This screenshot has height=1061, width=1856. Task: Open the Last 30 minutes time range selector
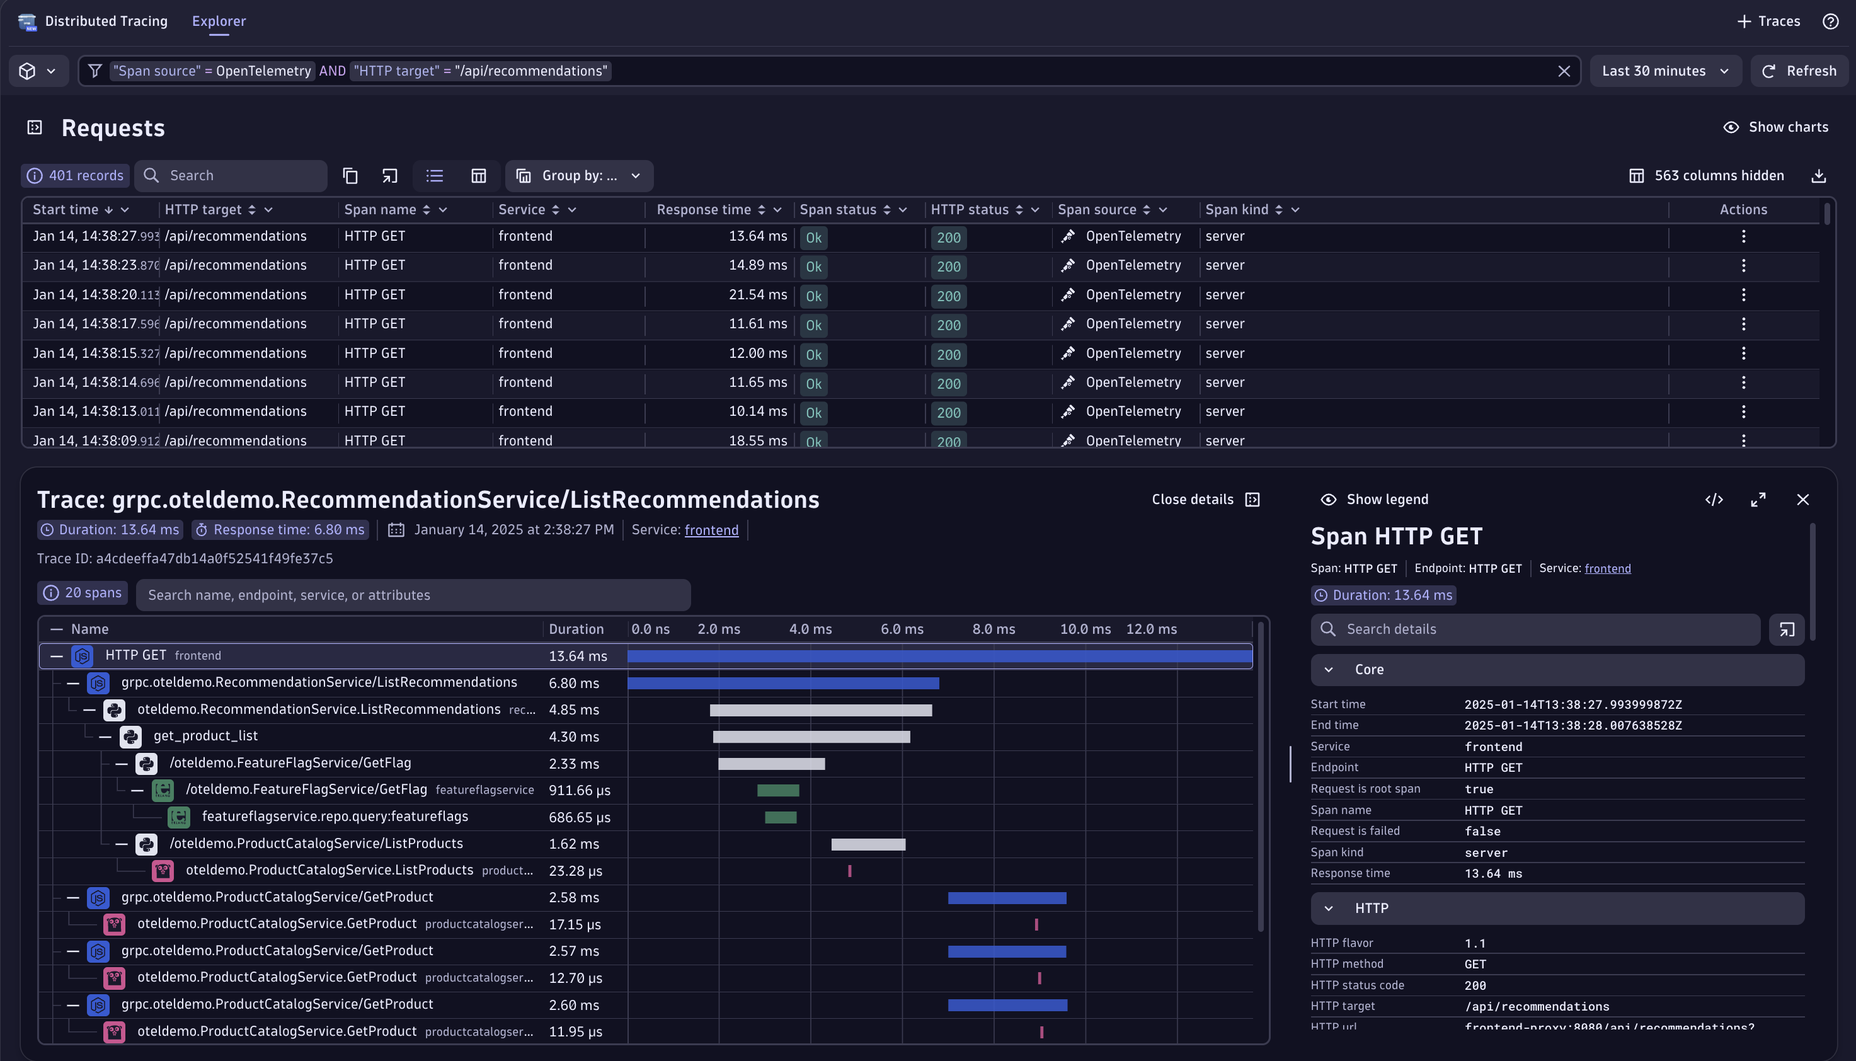(x=1666, y=71)
